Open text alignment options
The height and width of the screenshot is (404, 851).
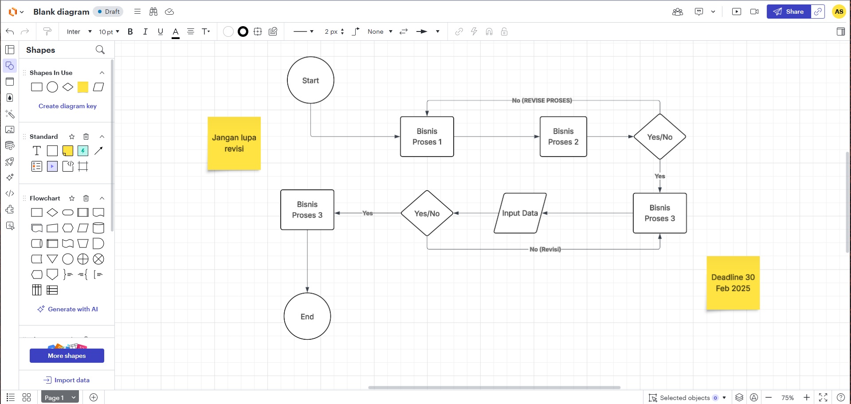191,31
